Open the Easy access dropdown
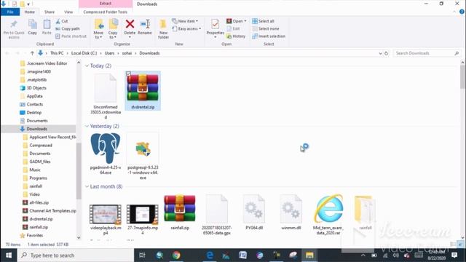The width and height of the screenshot is (466, 262). [x=186, y=29]
